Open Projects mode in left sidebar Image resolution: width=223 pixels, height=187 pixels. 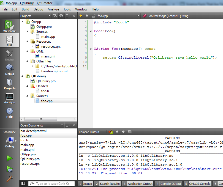(x=9, y=84)
